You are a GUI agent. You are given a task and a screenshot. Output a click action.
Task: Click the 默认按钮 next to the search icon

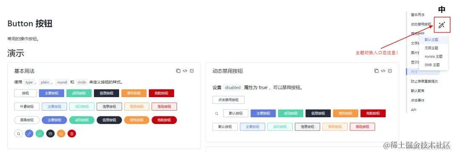pos(235,113)
